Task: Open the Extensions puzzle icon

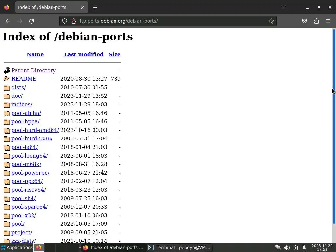Action: (x=316, y=21)
